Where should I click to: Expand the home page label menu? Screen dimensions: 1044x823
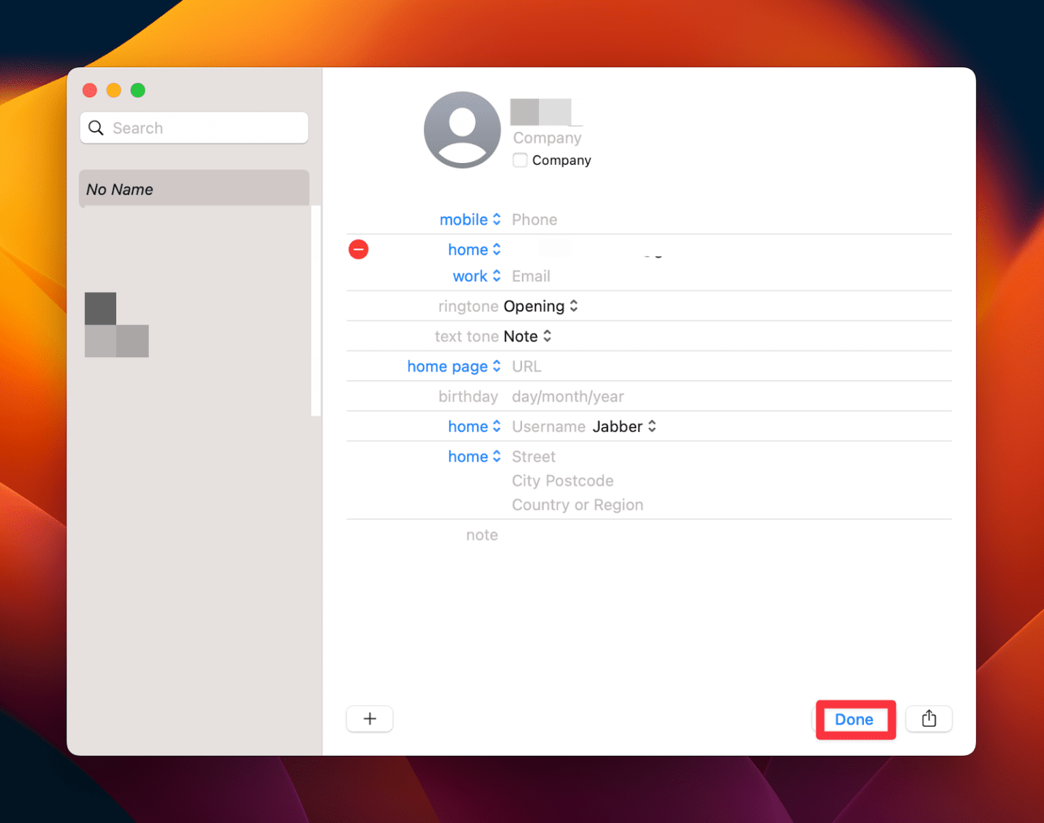pos(453,366)
